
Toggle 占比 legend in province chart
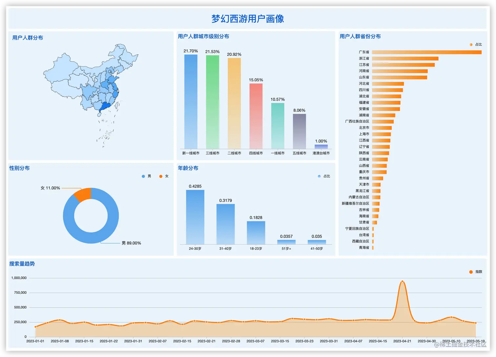pyautogui.click(x=476, y=45)
